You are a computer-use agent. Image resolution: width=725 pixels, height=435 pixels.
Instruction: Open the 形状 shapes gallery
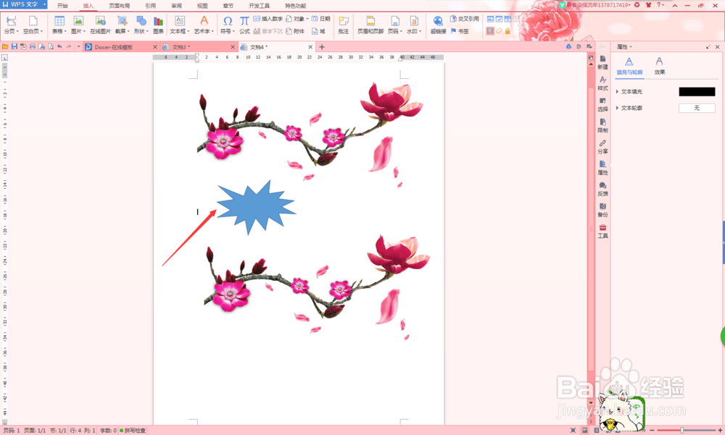(x=141, y=25)
